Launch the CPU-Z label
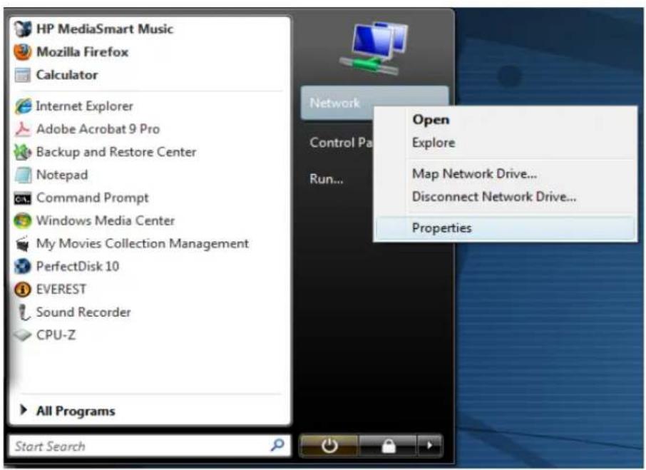Screen dimensions: 646x470 (56, 335)
